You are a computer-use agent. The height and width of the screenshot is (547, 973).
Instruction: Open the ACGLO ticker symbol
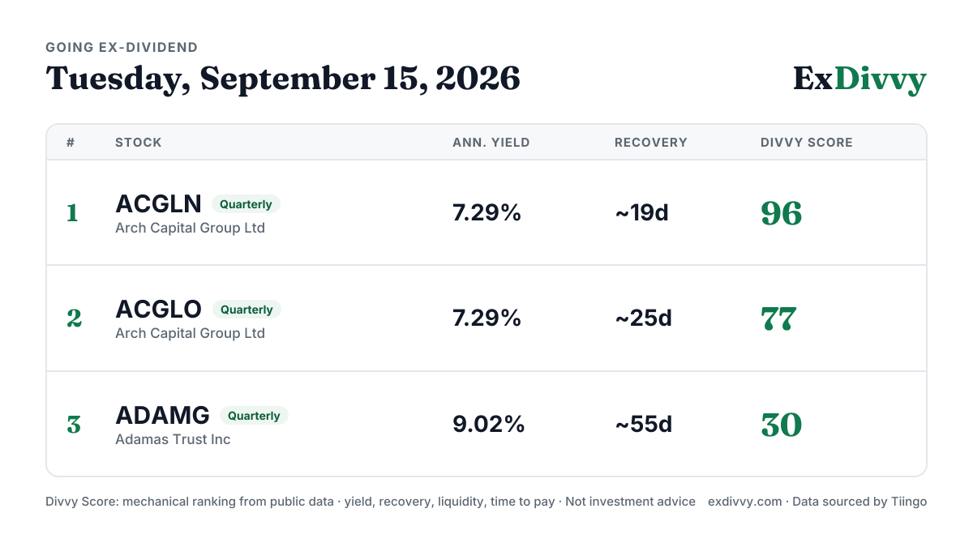click(x=159, y=310)
